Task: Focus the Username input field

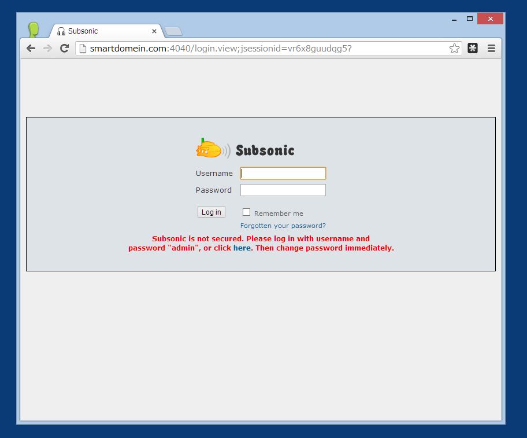Action: [283, 173]
